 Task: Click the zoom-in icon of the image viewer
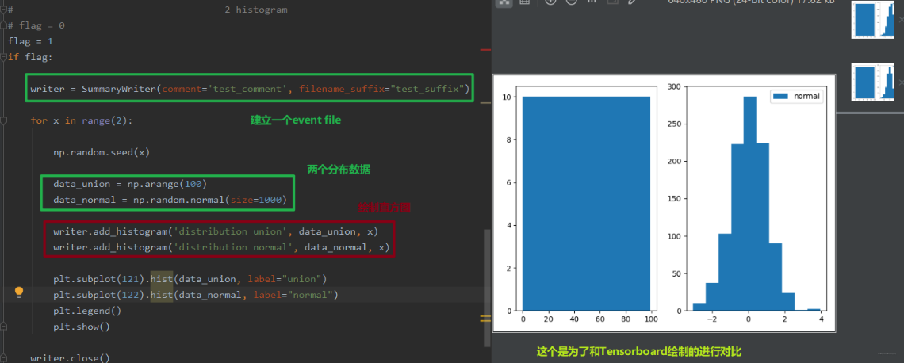(x=550, y=2)
